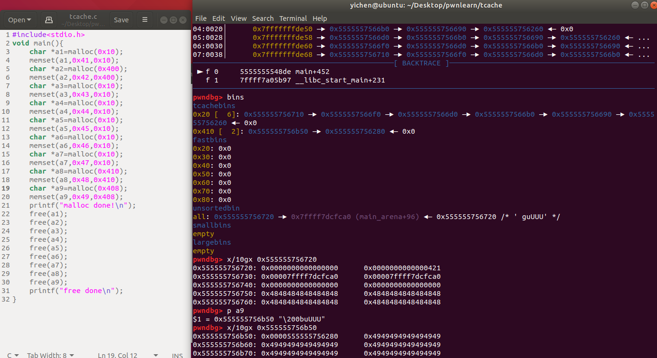Viewport: 657px width, 358px height.
Task: Click the $1 = 0x555555756b50 output line
Action: point(259,319)
